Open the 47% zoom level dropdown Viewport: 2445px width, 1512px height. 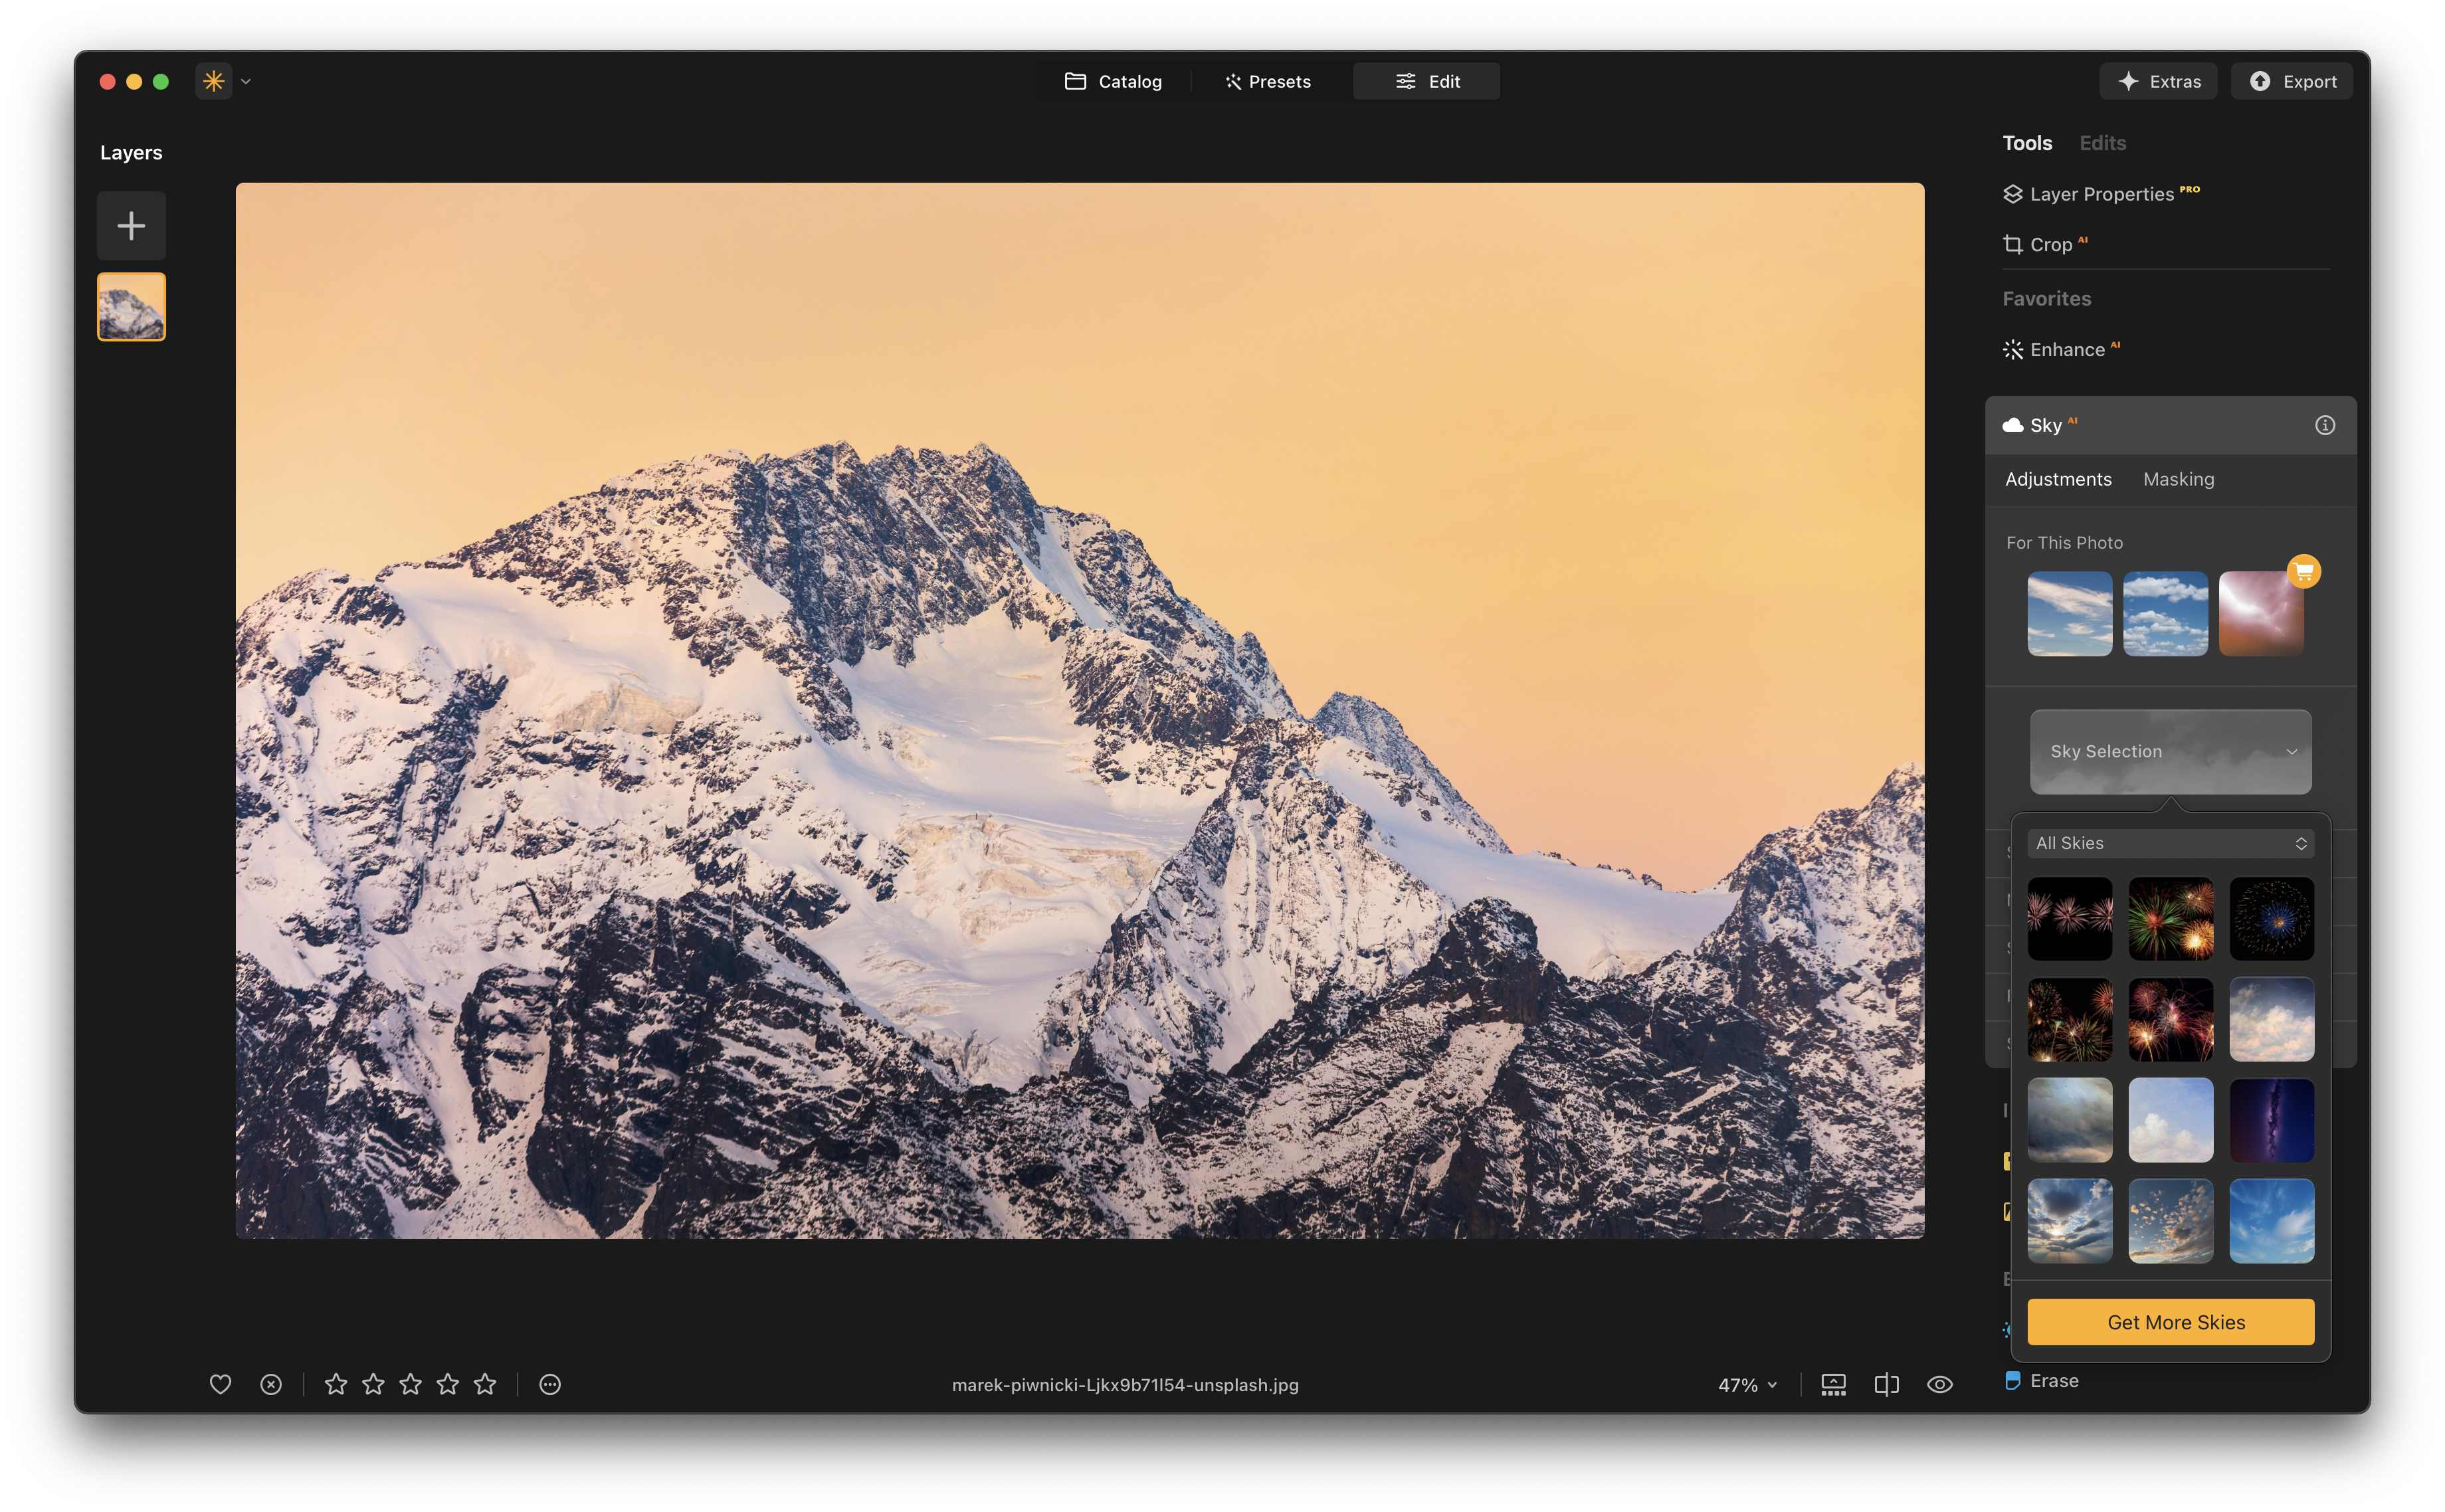coord(1747,1385)
